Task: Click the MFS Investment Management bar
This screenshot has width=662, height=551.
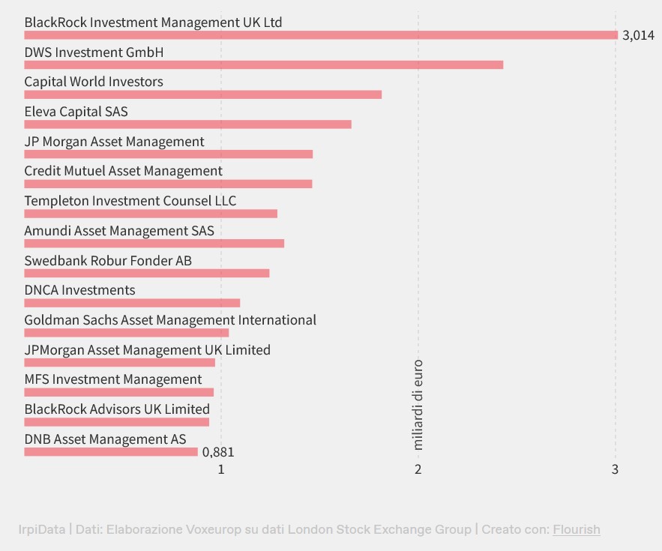Action: coord(118,392)
